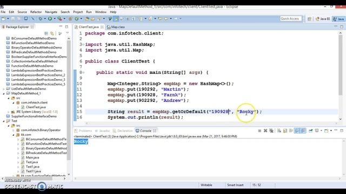Viewport: 346px width, 194px height.
Task: Click the Open Console icon
Action: pos(327,130)
